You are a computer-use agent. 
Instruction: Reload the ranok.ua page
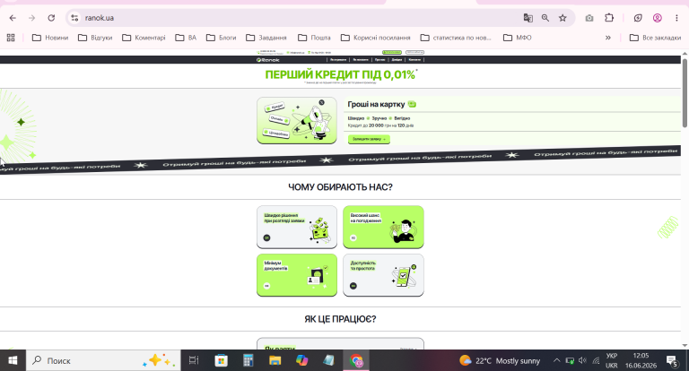point(51,18)
